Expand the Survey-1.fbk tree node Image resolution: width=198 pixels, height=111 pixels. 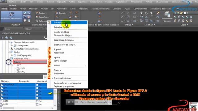point(12,45)
